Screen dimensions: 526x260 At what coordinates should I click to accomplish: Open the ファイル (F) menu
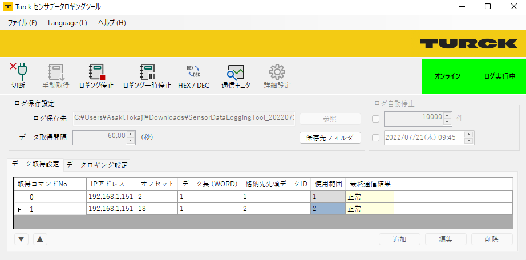tap(22, 23)
